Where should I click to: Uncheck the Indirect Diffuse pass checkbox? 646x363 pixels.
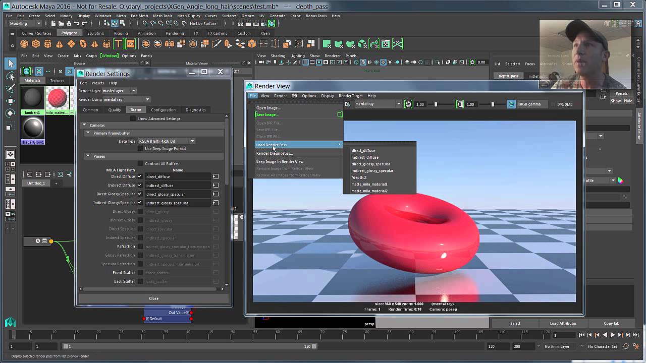pyautogui.click(x=140, y=185)
